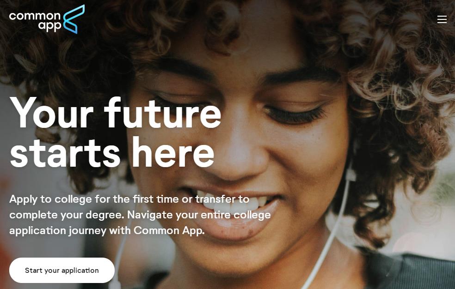The image size is (455, 289).
Task: Click the 'application journey with Common App.' line
Action: (107, 230)
